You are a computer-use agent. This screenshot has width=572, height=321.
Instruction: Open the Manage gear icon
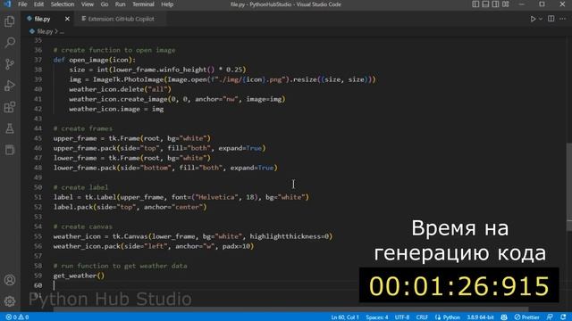click(x=10, y=301)
